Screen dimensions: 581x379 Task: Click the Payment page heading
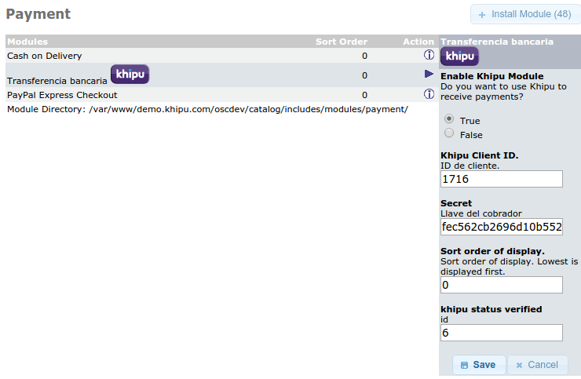click(x=38, y=14)
